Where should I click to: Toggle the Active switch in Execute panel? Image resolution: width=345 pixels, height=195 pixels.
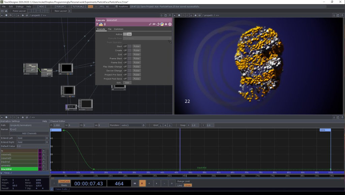tap(127, 34)
